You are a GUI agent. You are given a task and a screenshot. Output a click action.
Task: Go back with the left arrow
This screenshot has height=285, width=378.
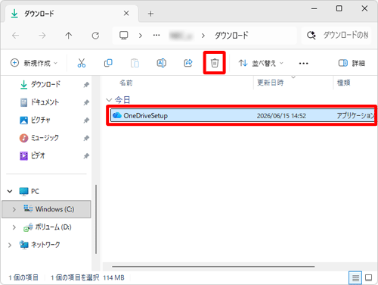(x=16, y=36)
